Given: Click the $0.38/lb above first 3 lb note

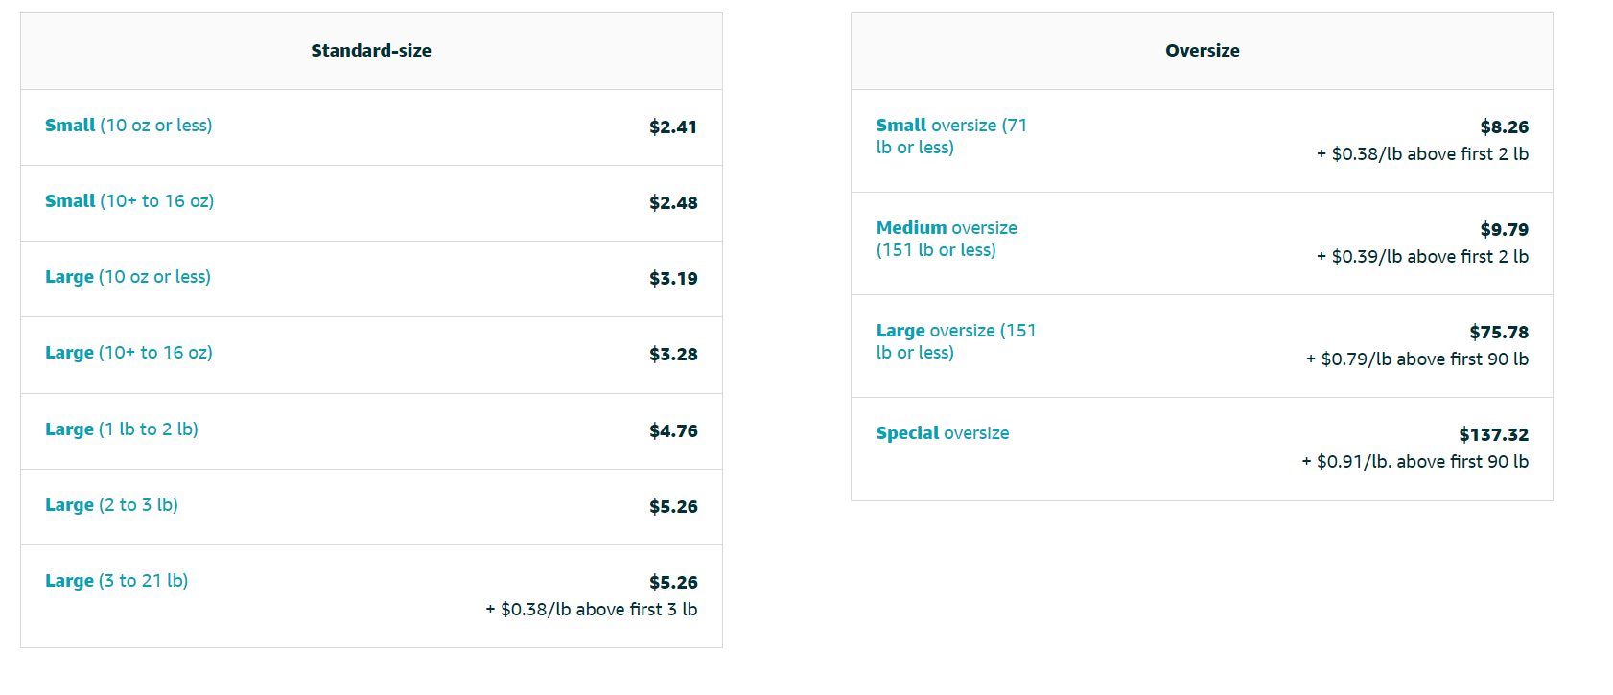Looking at the screenshot, I should pos(592,610).
